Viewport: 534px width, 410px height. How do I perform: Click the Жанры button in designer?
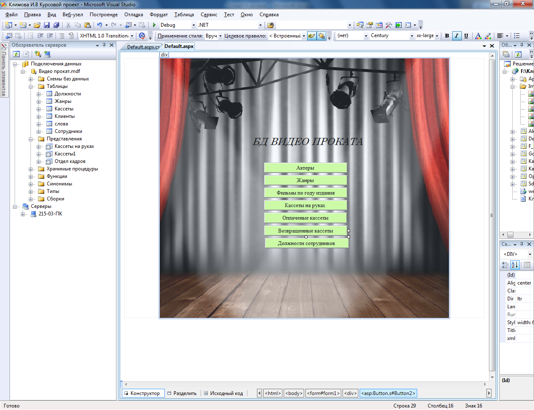[305, 180]
